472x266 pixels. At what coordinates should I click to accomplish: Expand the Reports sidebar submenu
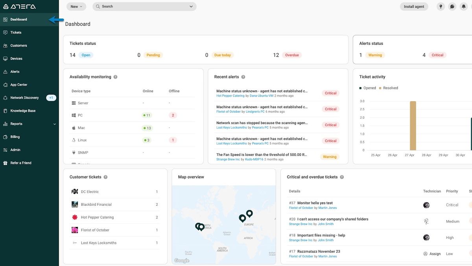(x=55, y=124)
